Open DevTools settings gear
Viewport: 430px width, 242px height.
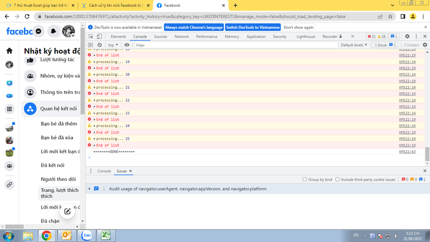click(x=407, y=37)
